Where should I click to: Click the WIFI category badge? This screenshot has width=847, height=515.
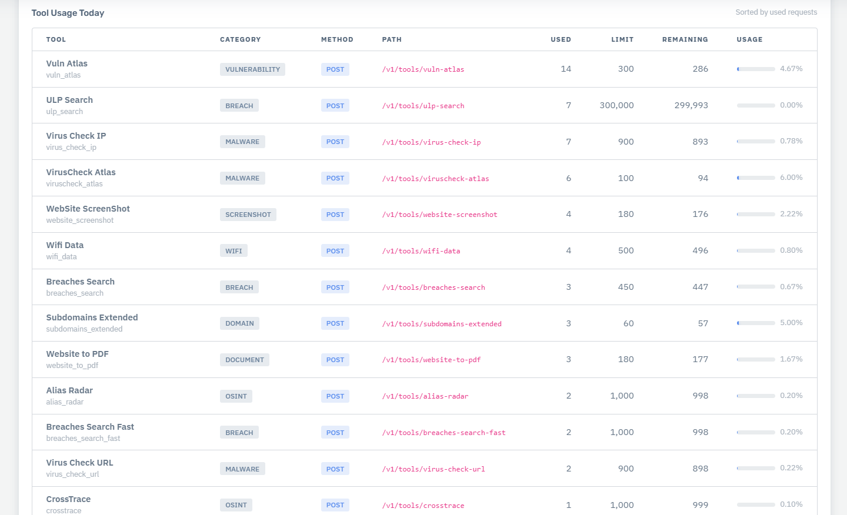(x=234, y=251)
